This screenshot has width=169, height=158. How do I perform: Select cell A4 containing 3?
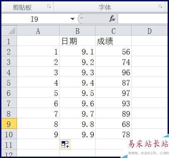pos(38,72)
